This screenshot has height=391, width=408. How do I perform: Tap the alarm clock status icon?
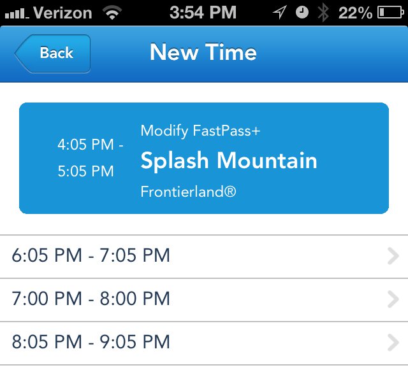pos(302,12)
